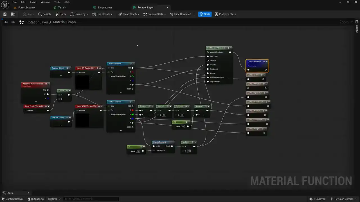Click the Save icon in the toolbar
This screenshot has height=202, width=360.
point(5,14)
